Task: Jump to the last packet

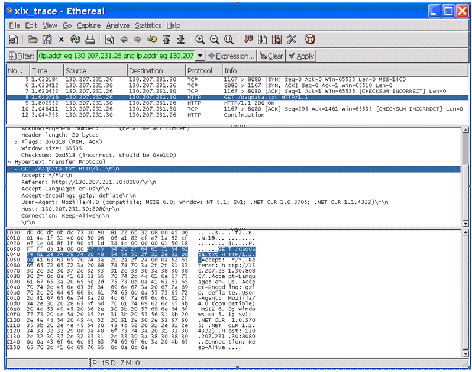Action: [180, 40]
